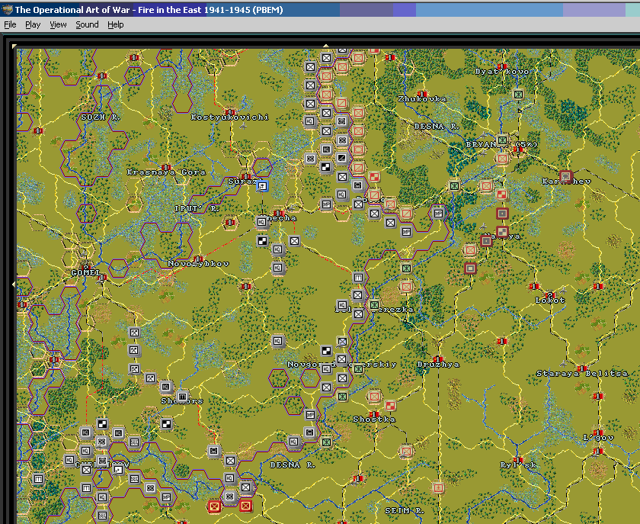Click the Zhukovka town label

point(422,99)
